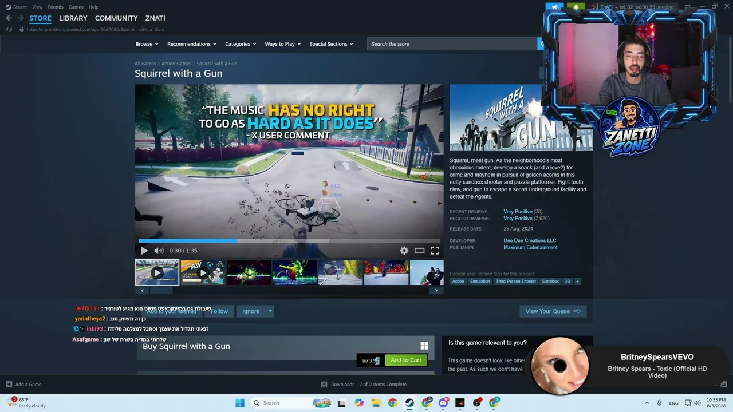Go forward with the Steam forward arrow

21,18
